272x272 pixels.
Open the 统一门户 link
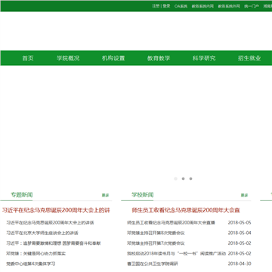pyautogui.click(x=252, y=6)
